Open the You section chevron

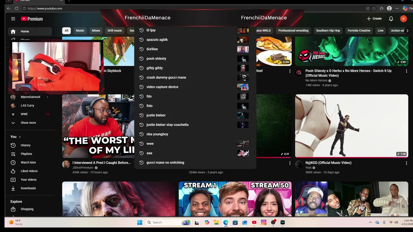[20, 137]
